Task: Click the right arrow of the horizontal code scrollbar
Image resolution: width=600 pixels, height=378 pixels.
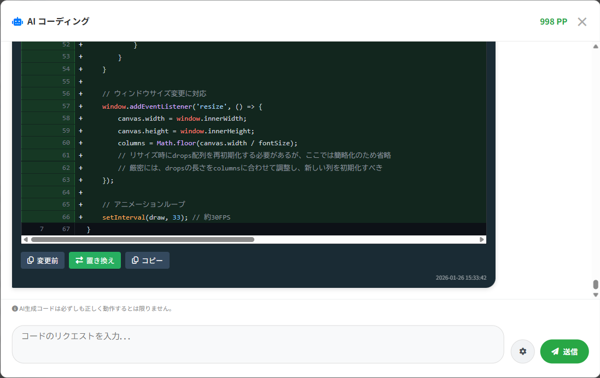Action: [481, 239]
